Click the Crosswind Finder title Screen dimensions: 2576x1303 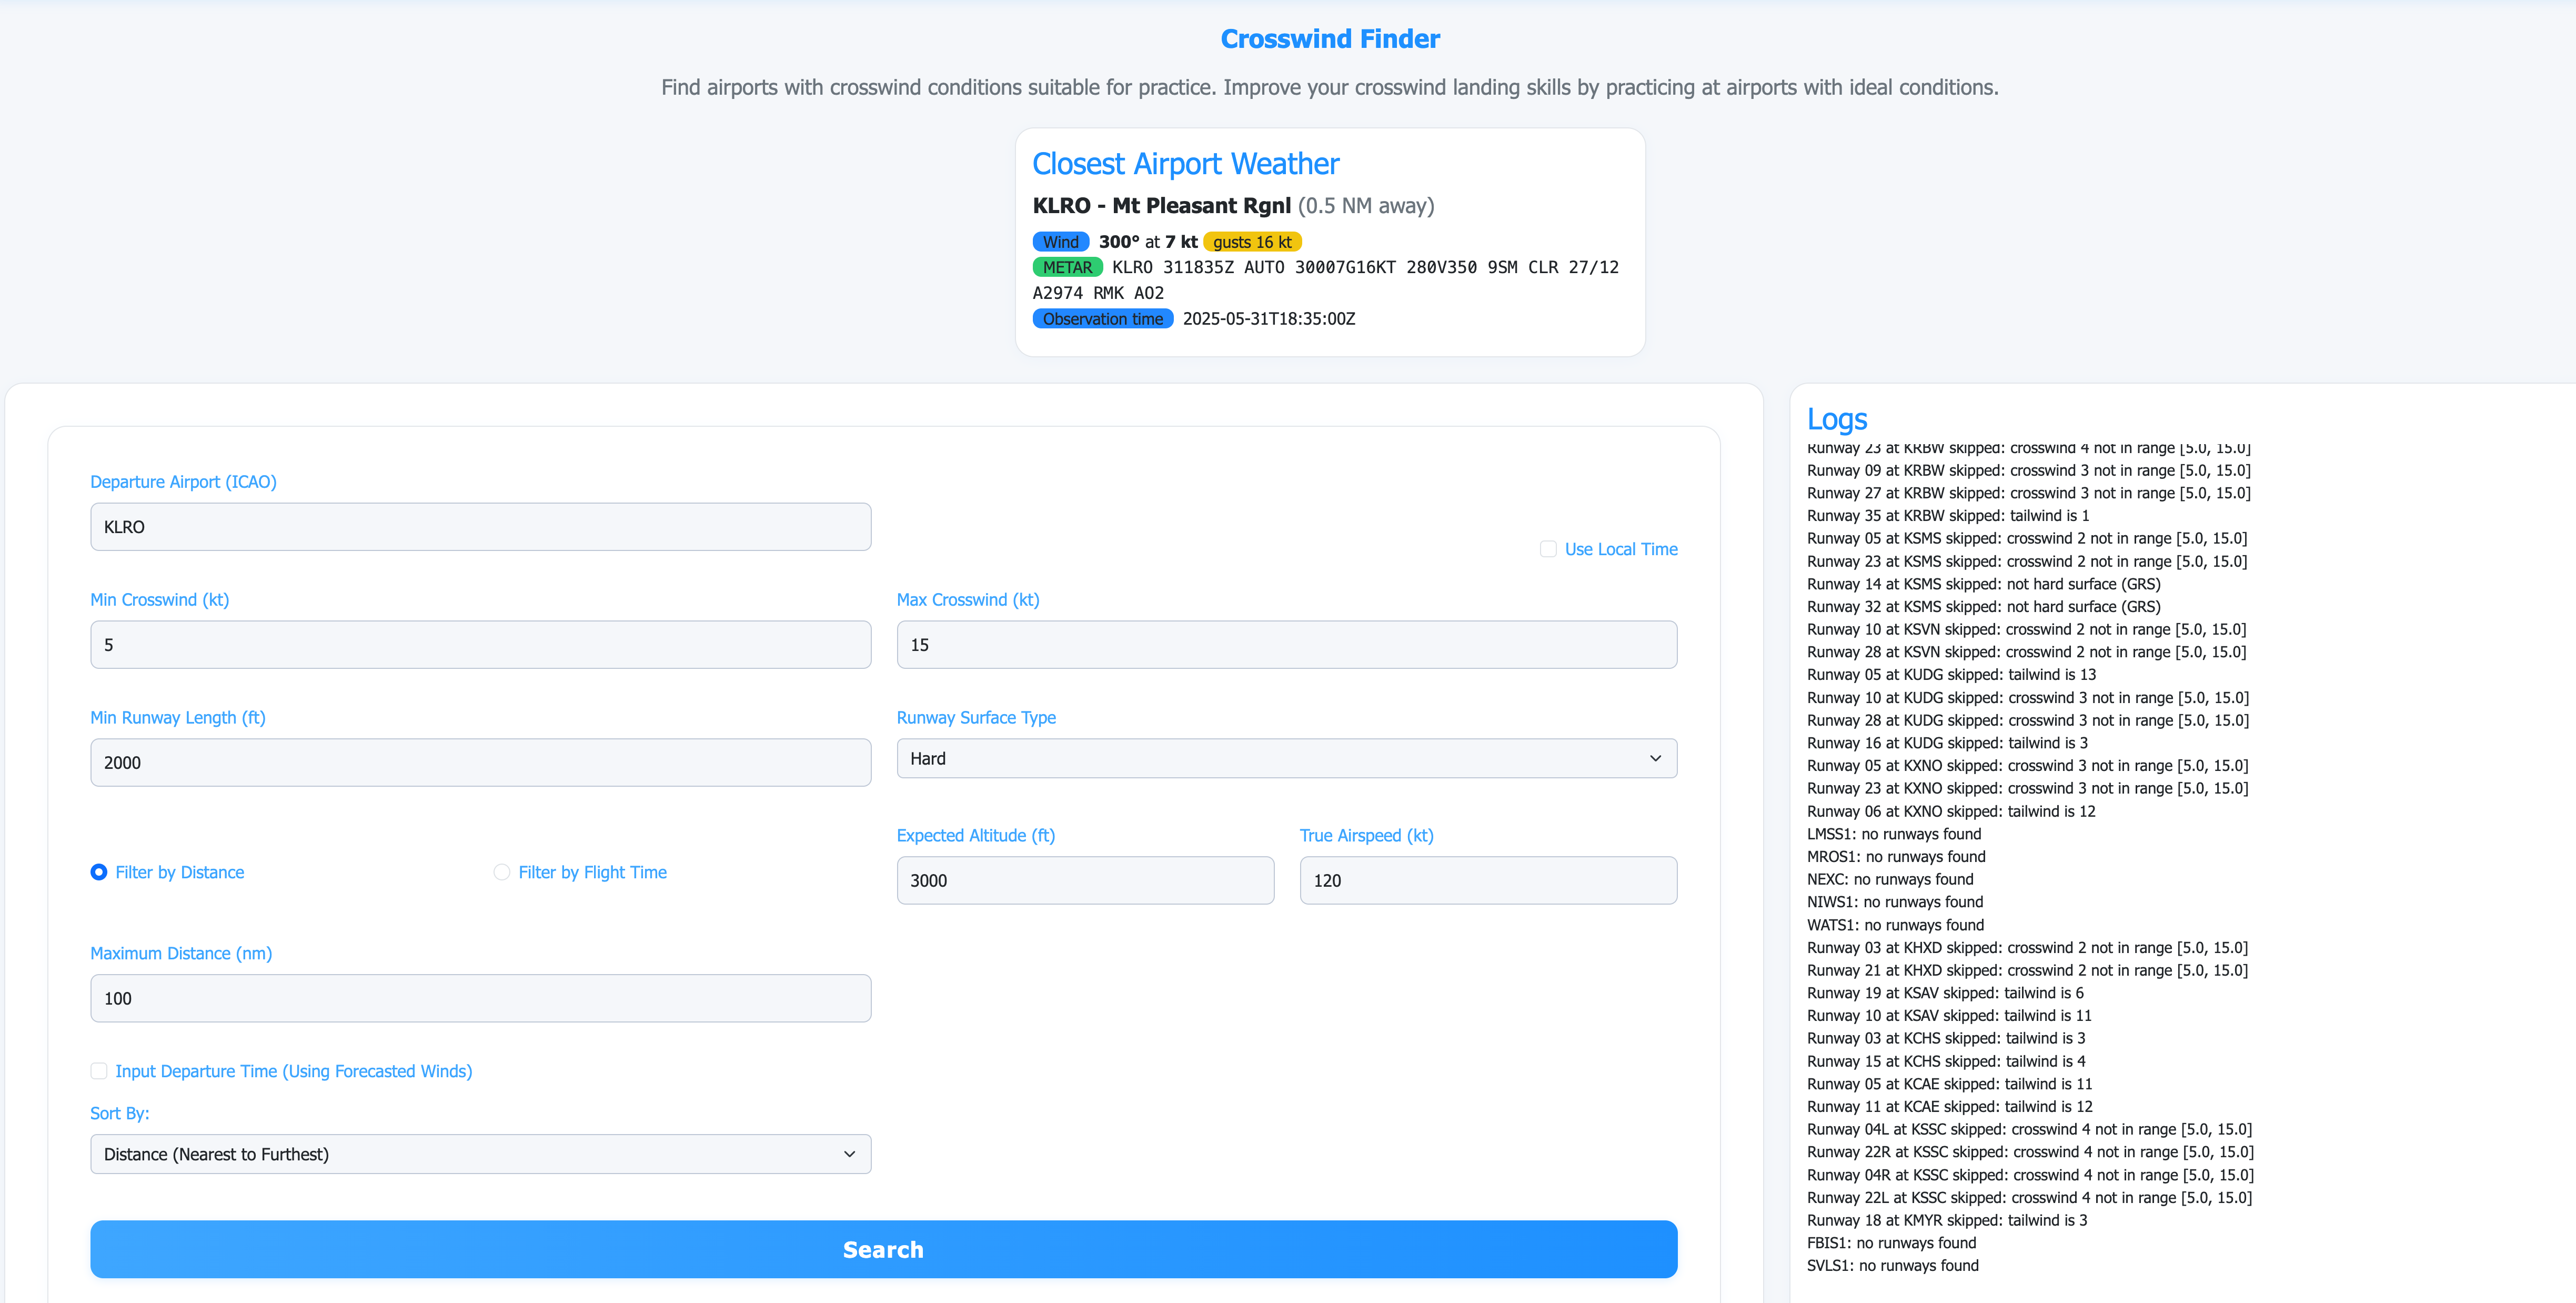click(x=1330, y=39)
